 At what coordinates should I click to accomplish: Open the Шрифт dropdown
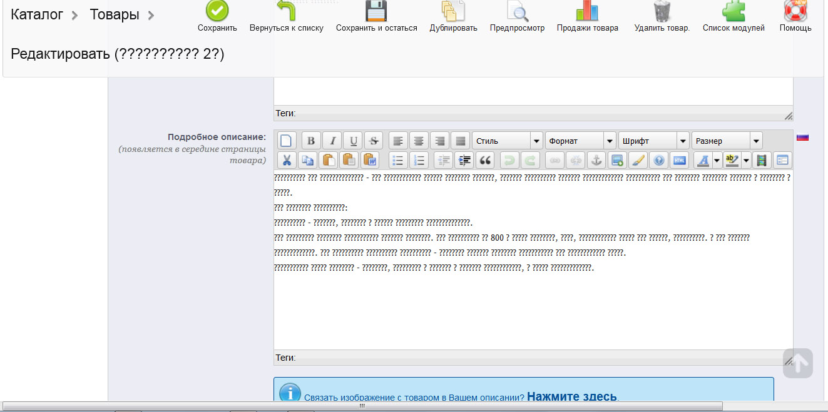tap(653, 141)
